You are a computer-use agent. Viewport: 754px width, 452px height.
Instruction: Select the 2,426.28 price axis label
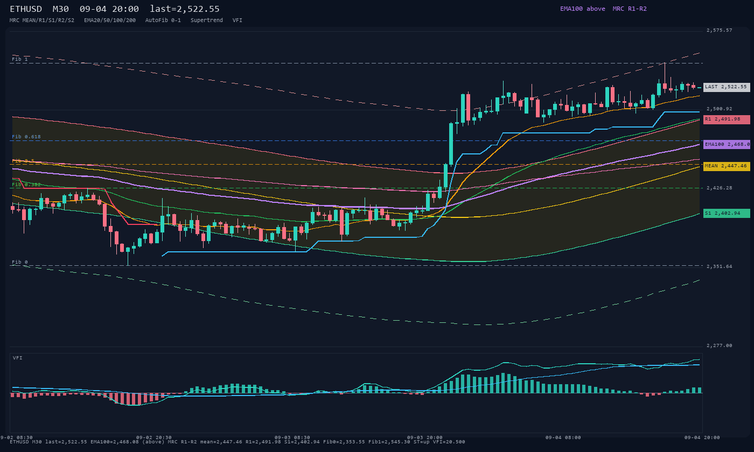pos(720,188)
